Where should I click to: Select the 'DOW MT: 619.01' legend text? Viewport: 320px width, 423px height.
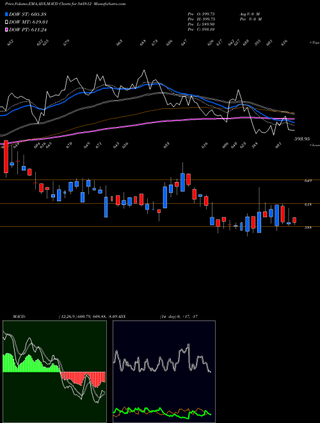point(28,22)
